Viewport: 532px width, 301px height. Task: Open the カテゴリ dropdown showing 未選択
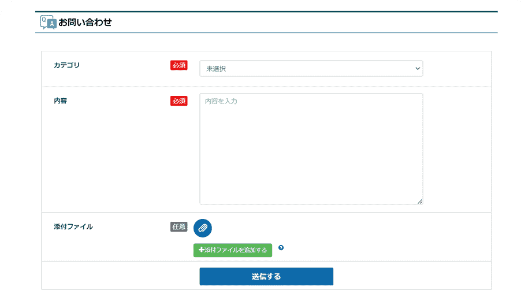311,69
